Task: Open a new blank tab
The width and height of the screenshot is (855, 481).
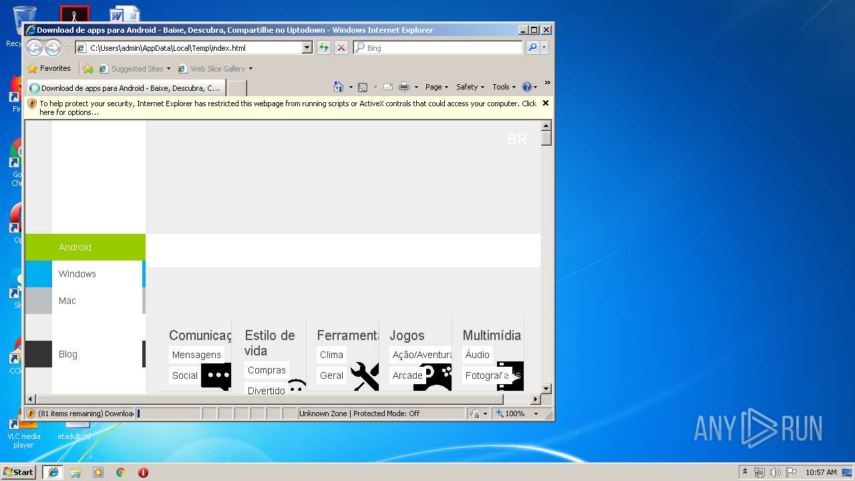Action: click(237, 88)
